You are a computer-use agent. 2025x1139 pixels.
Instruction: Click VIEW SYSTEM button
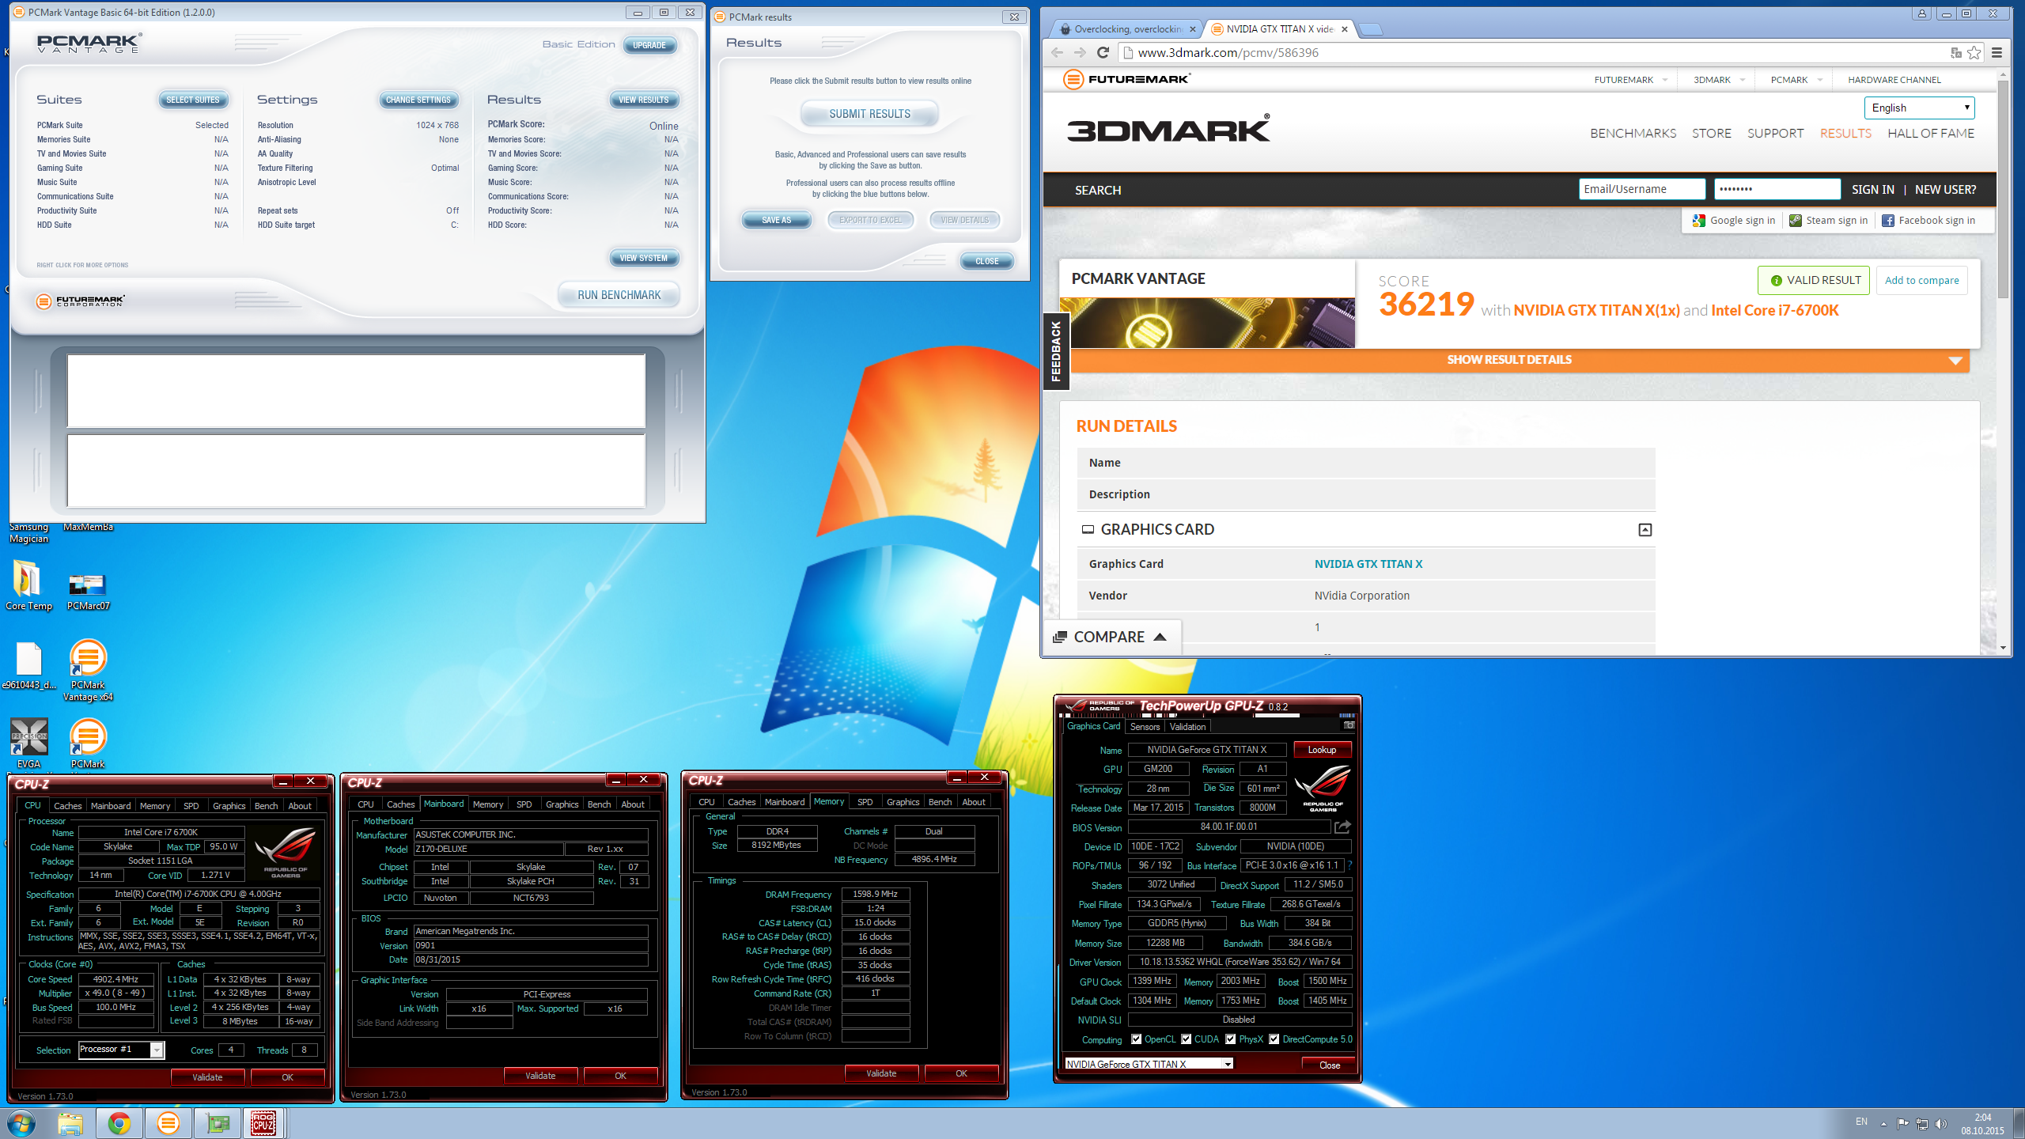tap(644, 258)
